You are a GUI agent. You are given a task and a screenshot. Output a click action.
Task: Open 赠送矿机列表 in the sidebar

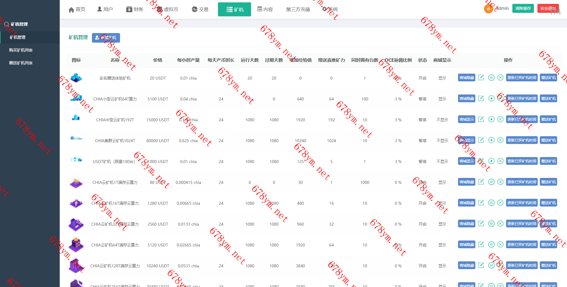click(21, 63)
